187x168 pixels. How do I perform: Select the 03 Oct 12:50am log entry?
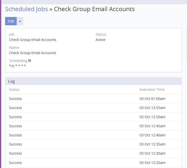[152, 117]
